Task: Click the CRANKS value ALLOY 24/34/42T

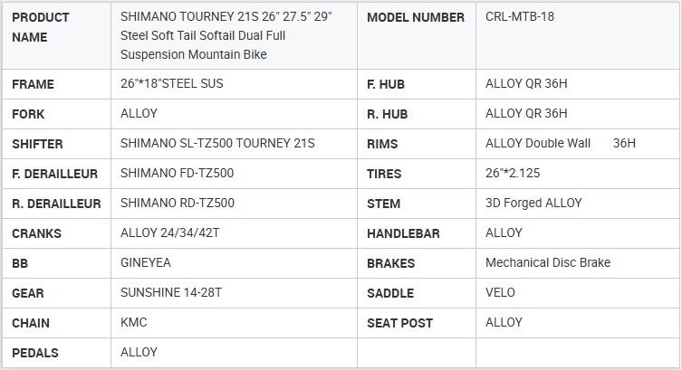Action: click(x=170, y=233)
